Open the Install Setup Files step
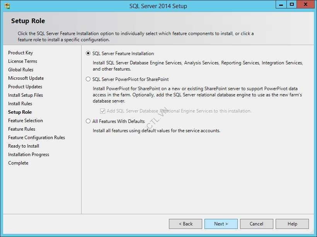This screenshot has width=317, height=237. point(25,95)
